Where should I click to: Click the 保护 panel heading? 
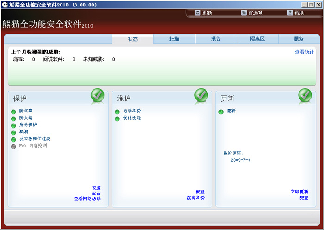coord(20,99)
